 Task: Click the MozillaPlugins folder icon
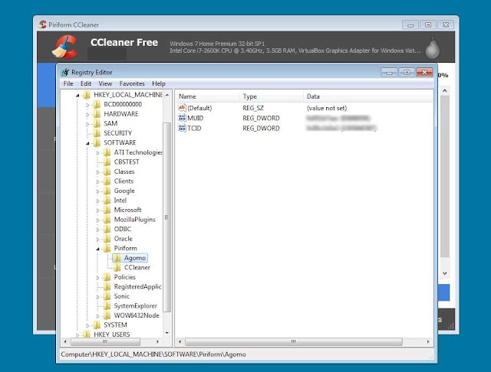pos(107,220)
